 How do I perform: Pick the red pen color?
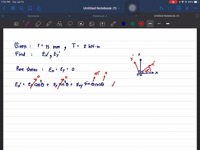(141, 24)
